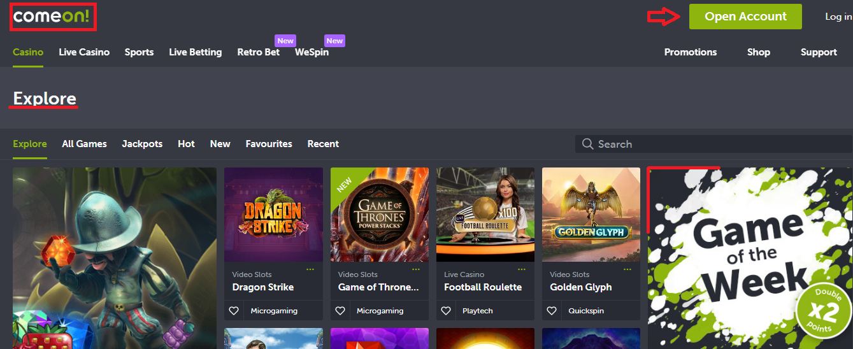Click the Golden Glyph title text
The width and height of the screenshot is (853, 349).
(581, 287)
